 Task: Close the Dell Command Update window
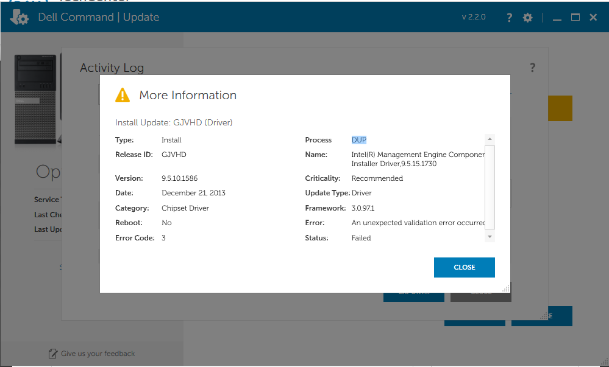593,18
